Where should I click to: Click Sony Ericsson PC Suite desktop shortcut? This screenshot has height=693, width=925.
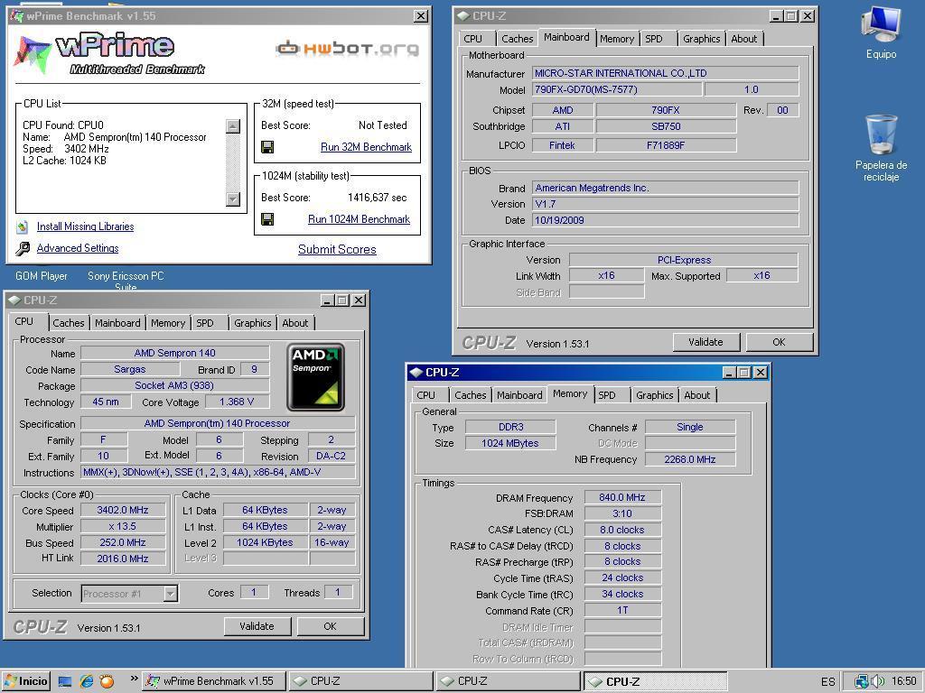coord(126,282)
